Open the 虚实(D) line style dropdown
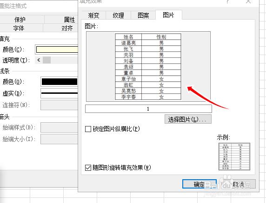The image size is (266, 203). [60, 93]
